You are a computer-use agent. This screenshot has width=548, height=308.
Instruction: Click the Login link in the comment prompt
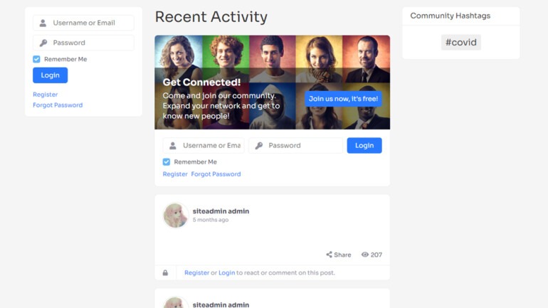click(227, 272)
